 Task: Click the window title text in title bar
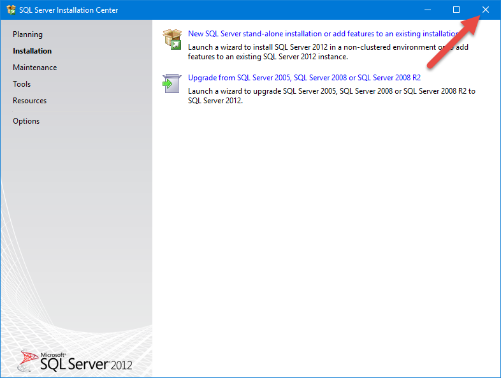(x=69, y=10)
